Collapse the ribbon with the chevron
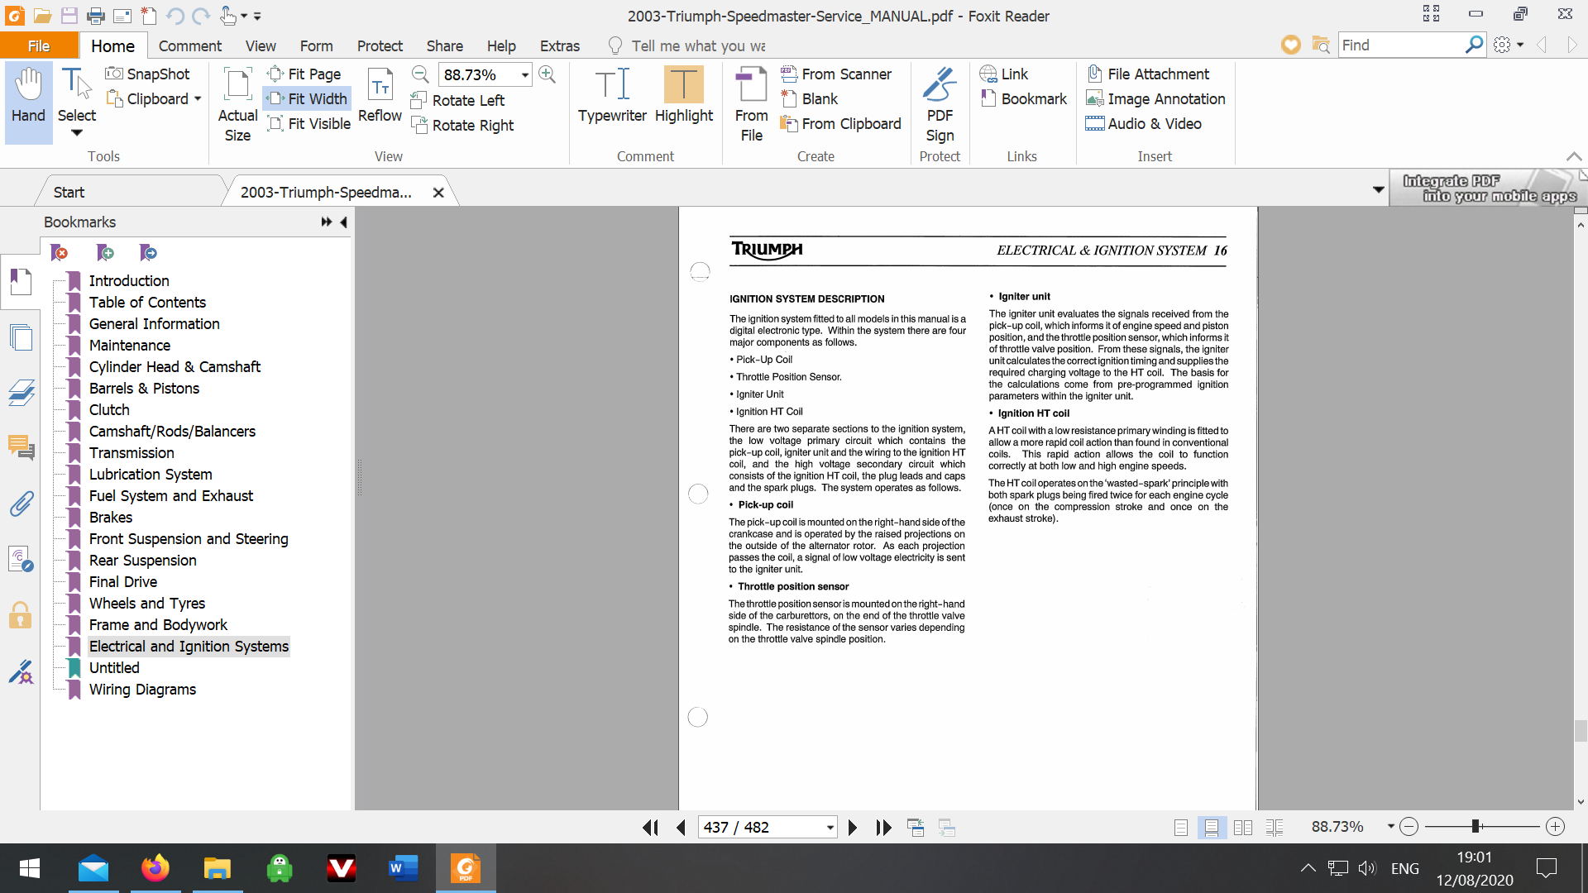Screen dimensions: 1588x893 tap(1574, 156)
